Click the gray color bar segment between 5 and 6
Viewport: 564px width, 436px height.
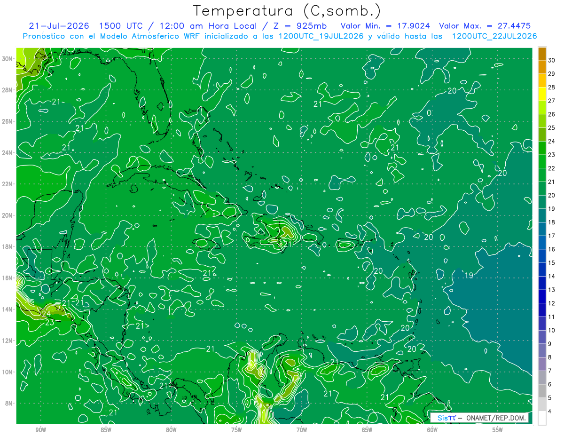click(542, 391)
